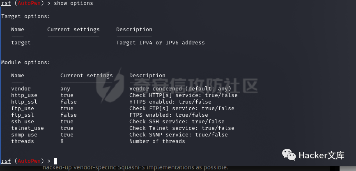Click the 'target' option name
356x171 pixels.
(21, 42)
